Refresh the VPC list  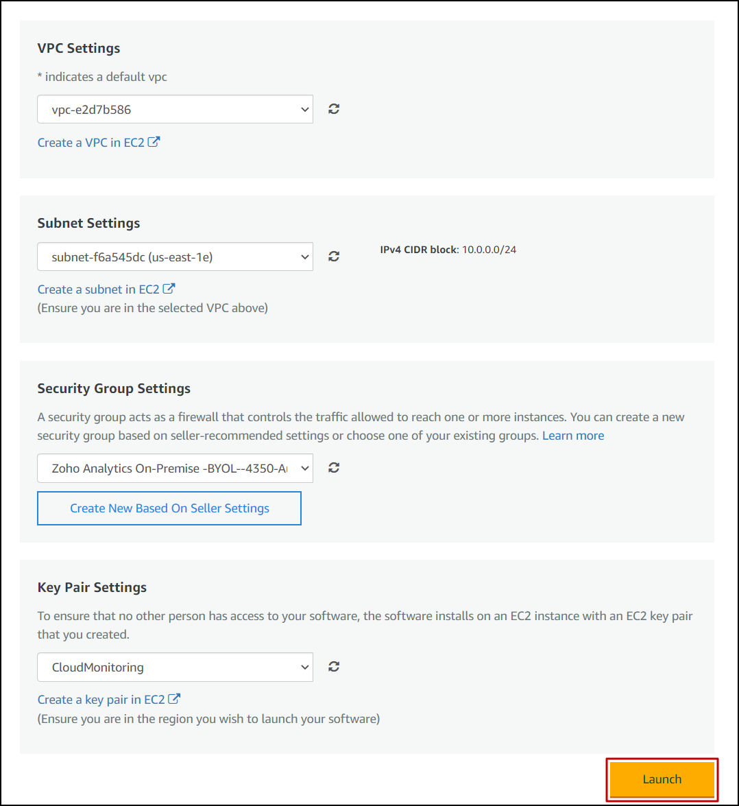click(334, 109)
